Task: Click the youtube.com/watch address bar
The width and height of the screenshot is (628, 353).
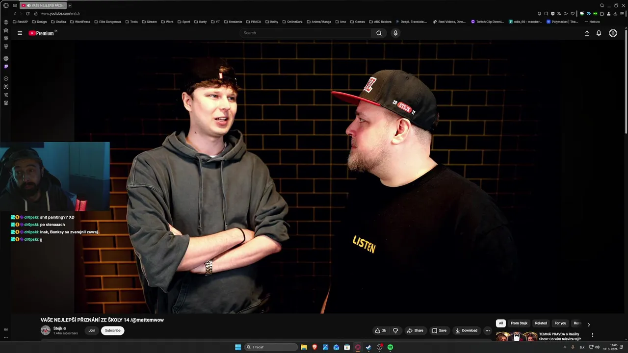Action: (x=60, y=13)
